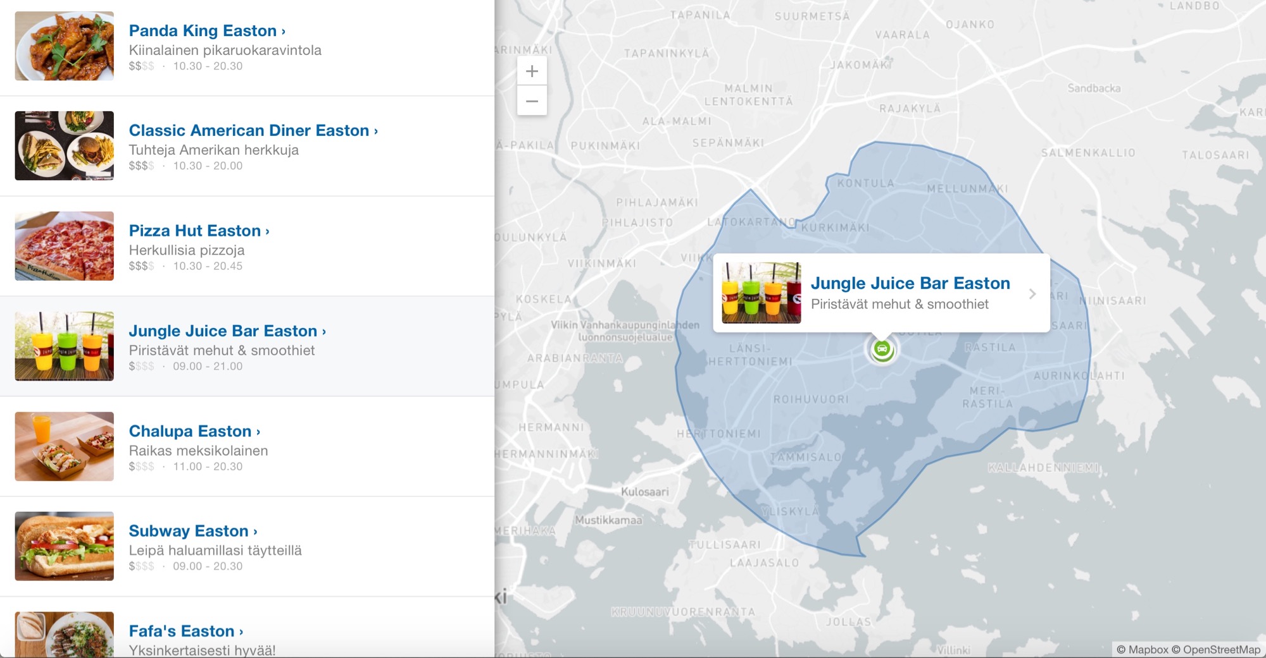Click diner hours '10.30 - 20.00'

(208, 166)
